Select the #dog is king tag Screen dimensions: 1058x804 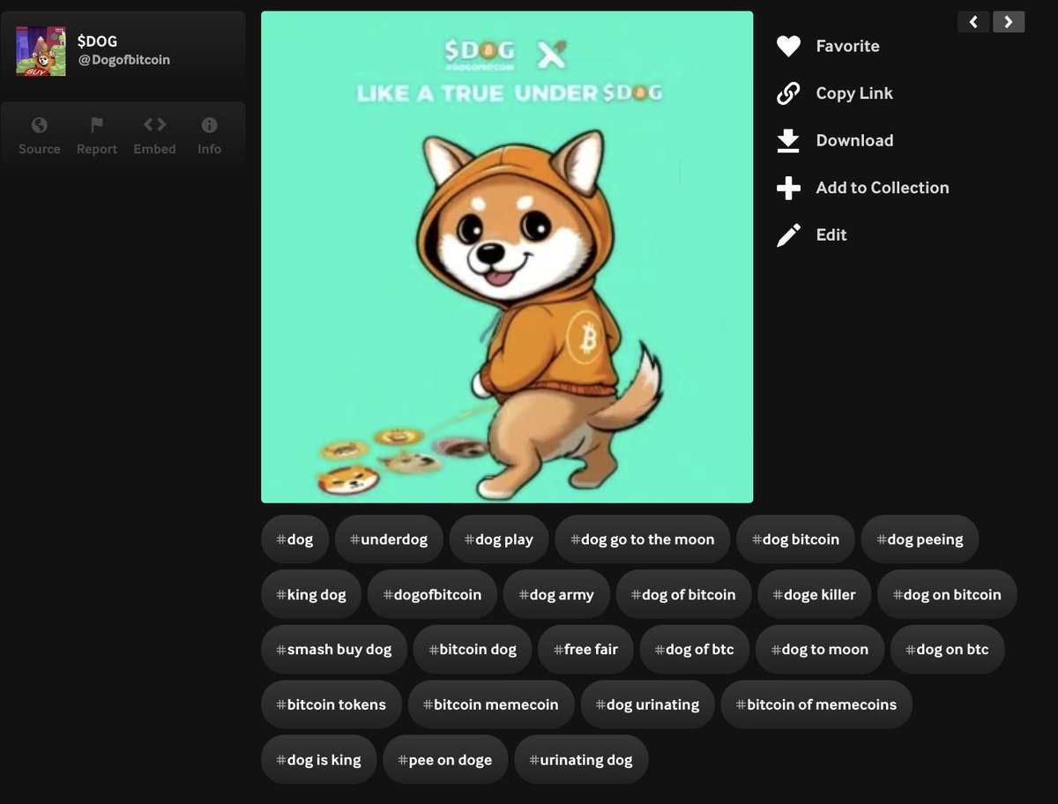click(318, 759)
